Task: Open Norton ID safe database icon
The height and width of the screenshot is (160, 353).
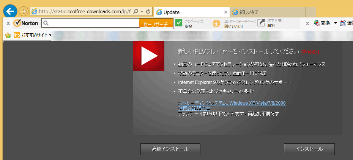Action: (x=216, y=23)
